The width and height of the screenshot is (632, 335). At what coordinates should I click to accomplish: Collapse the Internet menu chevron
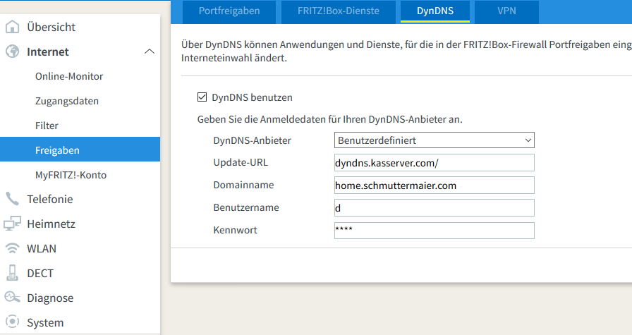tap(150, 51)
